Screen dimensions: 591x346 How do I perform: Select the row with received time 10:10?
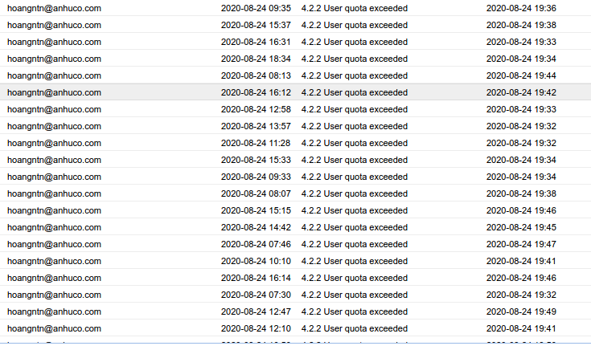click(296, 261)
